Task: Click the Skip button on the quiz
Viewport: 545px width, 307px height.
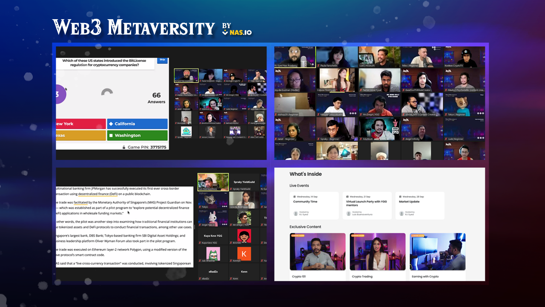Action: pos(162,60)
